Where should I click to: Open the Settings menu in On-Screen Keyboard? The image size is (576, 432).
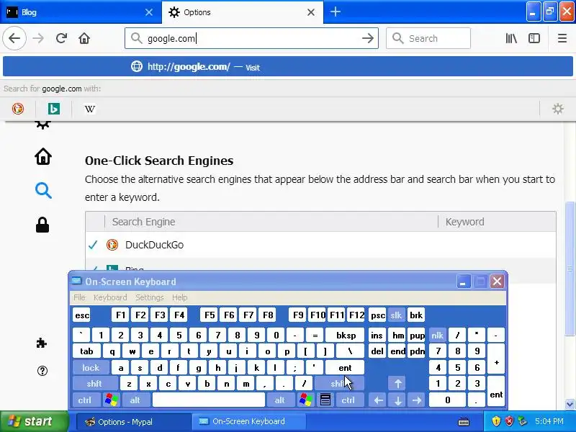[150, 297]
